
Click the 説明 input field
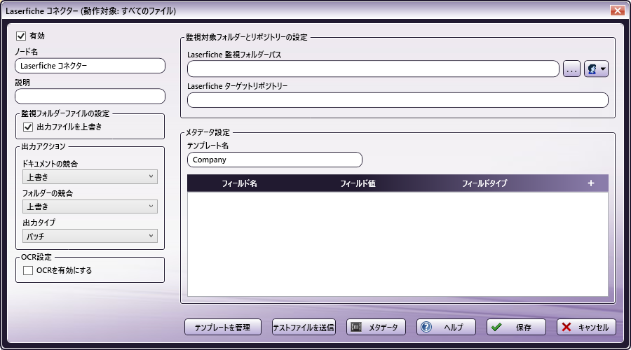pyautogui.click(x=90, y=97)
